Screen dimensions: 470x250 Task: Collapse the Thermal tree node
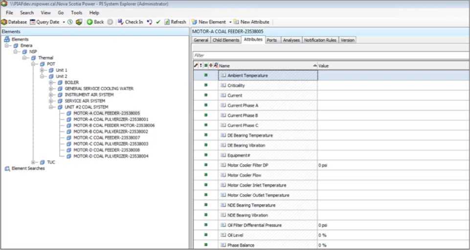pos(24,58)
